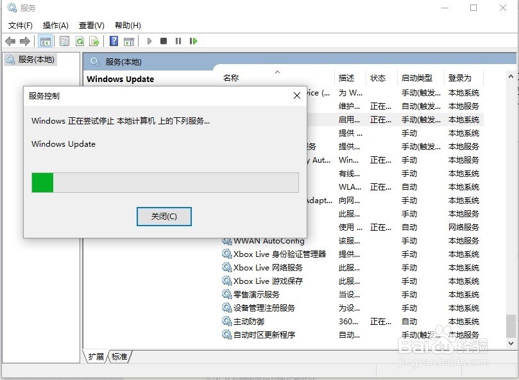Open the Export List toolbar icon
Image resolution: width=519 pixels, height=380 pixels.
coord(95,40)
